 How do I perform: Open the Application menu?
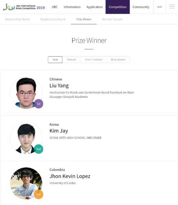pos(94,7)
